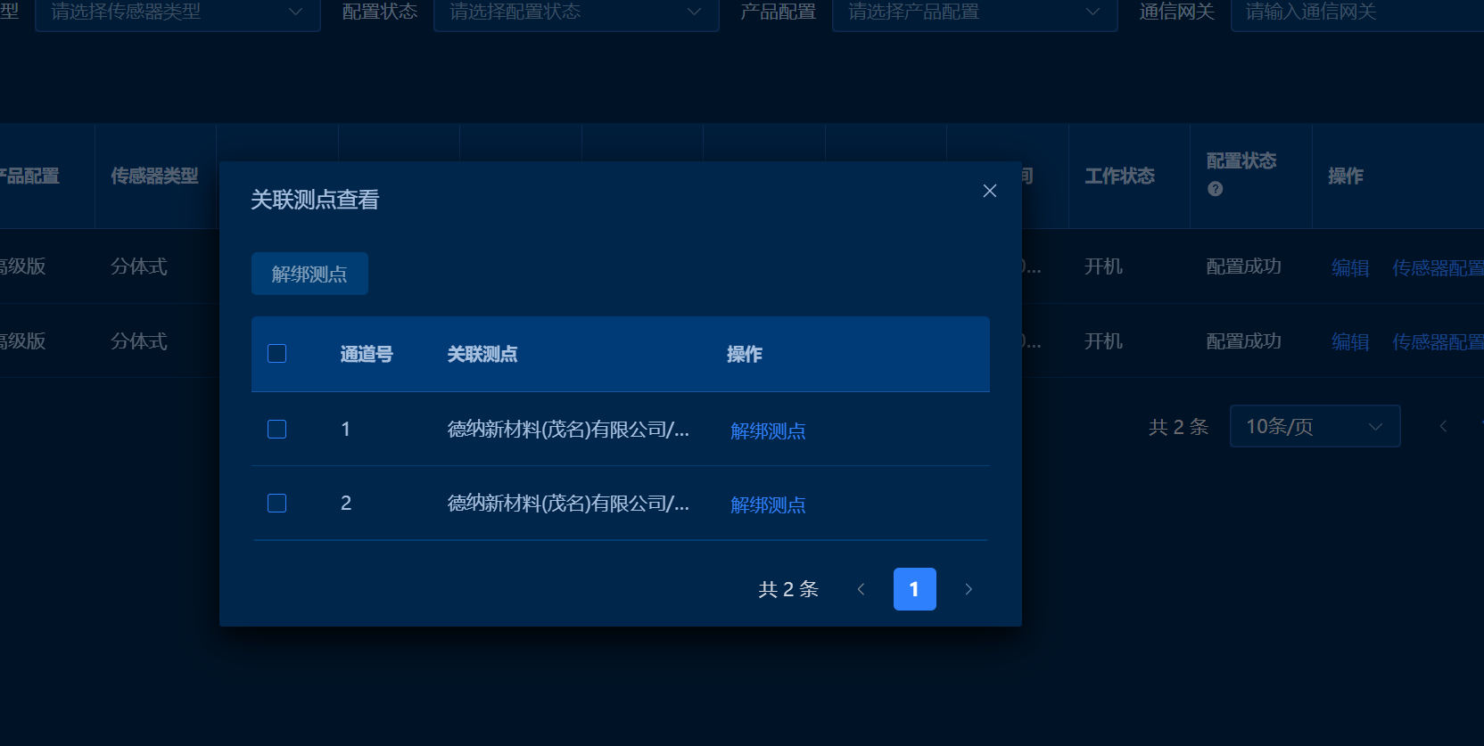The image size is (1484, 746).
Task: Click channel 2 associated point 德纳新材料(茂名)有限公司/...
Action: 568,504
